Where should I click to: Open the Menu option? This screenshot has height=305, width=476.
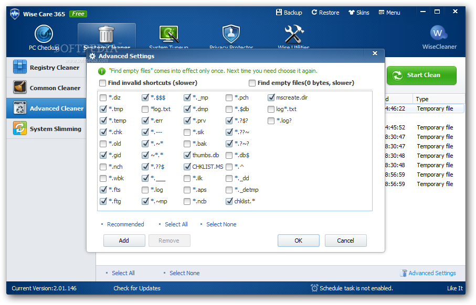(389, 13)
